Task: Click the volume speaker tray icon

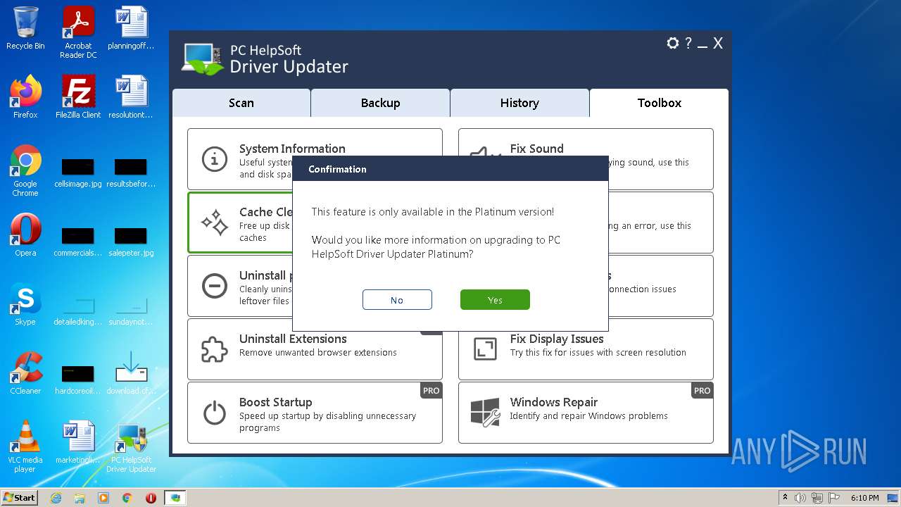Action: pos(800,498)
